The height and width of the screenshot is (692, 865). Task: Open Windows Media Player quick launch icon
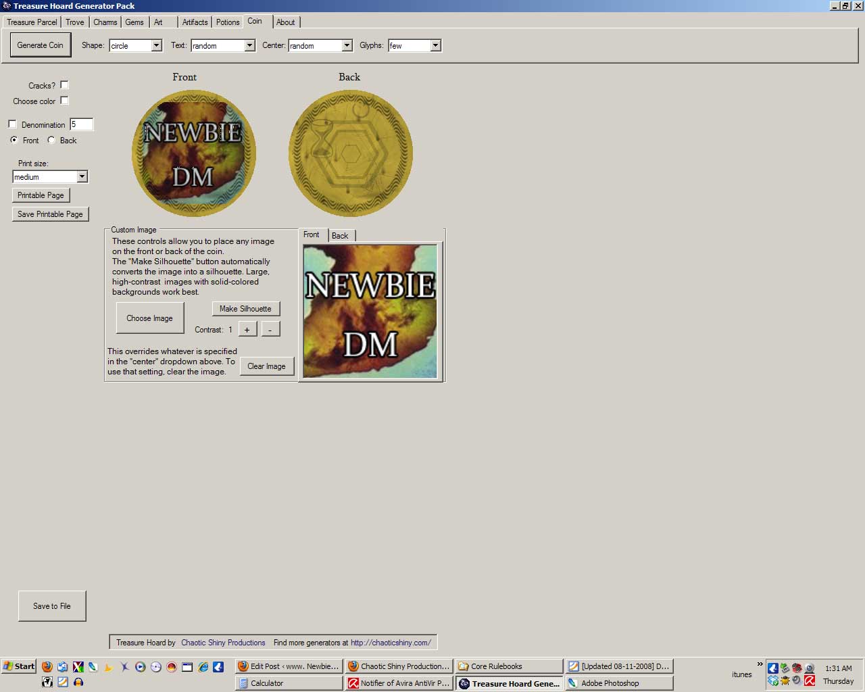(x=140, y=666)
